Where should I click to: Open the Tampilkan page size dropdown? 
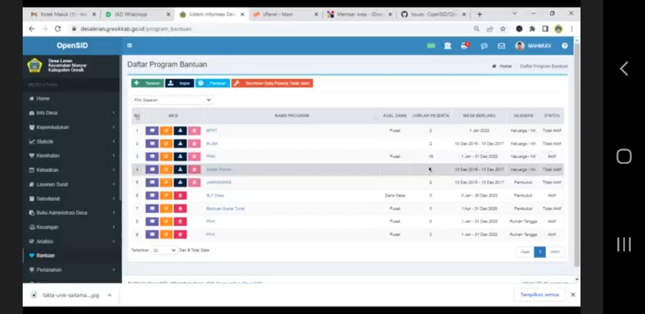click(164, 250)
